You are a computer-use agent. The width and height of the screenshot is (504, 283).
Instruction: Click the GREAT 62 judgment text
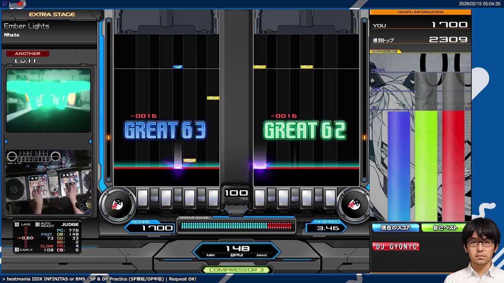pyautogui.click(x=305, y=130)
